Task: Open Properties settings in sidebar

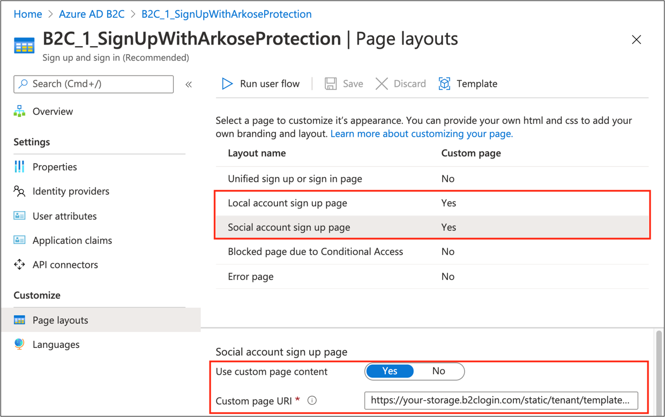Action: [x=55, y=167]
